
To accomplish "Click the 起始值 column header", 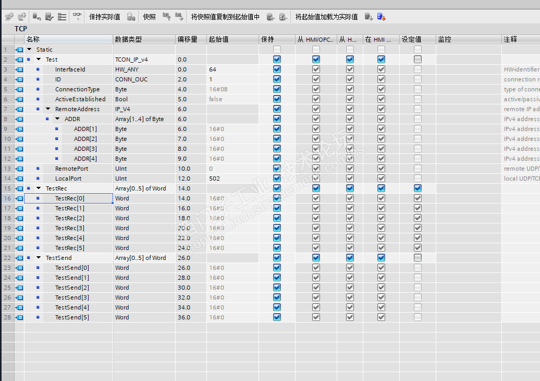I will tap(233, 39).
